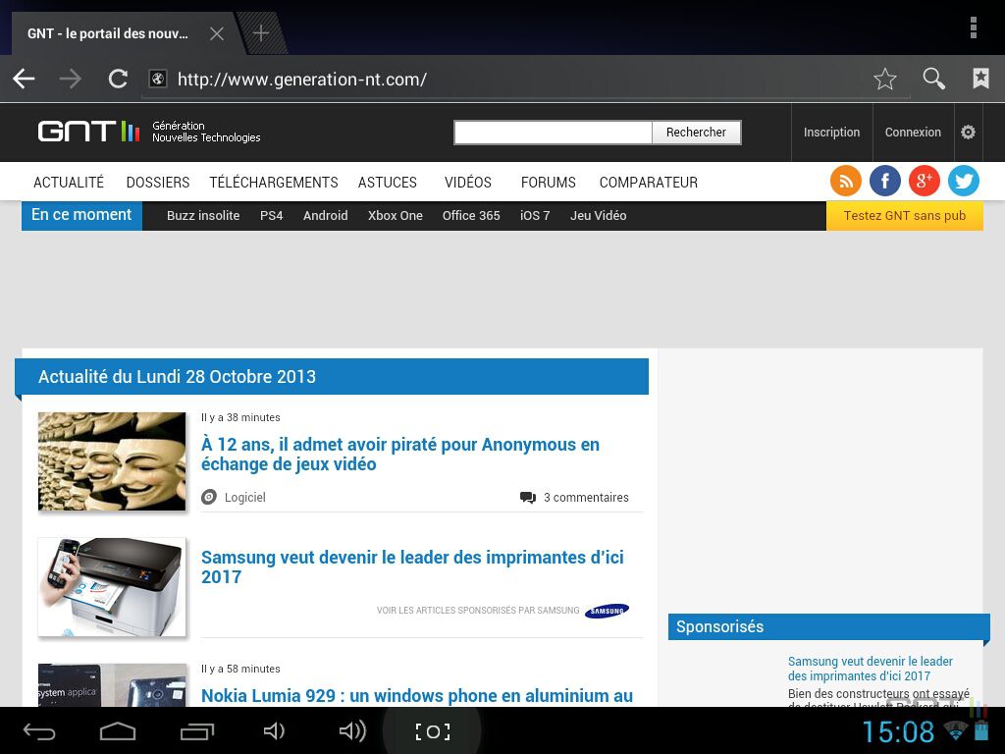Open the site settings gear icon

(x=968, y=133)
